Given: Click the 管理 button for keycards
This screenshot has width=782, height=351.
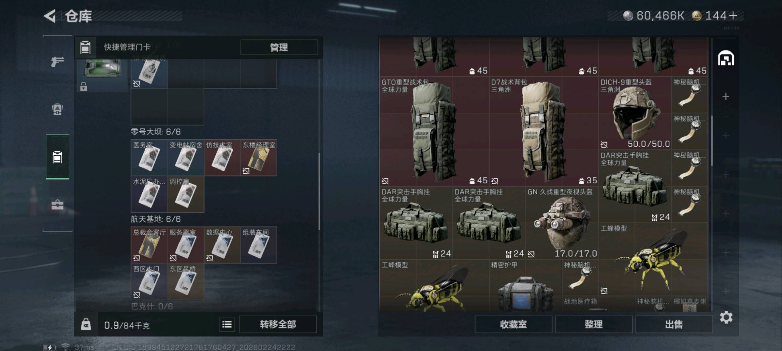Looking at the screenshot, I should (x=279, y=47).
